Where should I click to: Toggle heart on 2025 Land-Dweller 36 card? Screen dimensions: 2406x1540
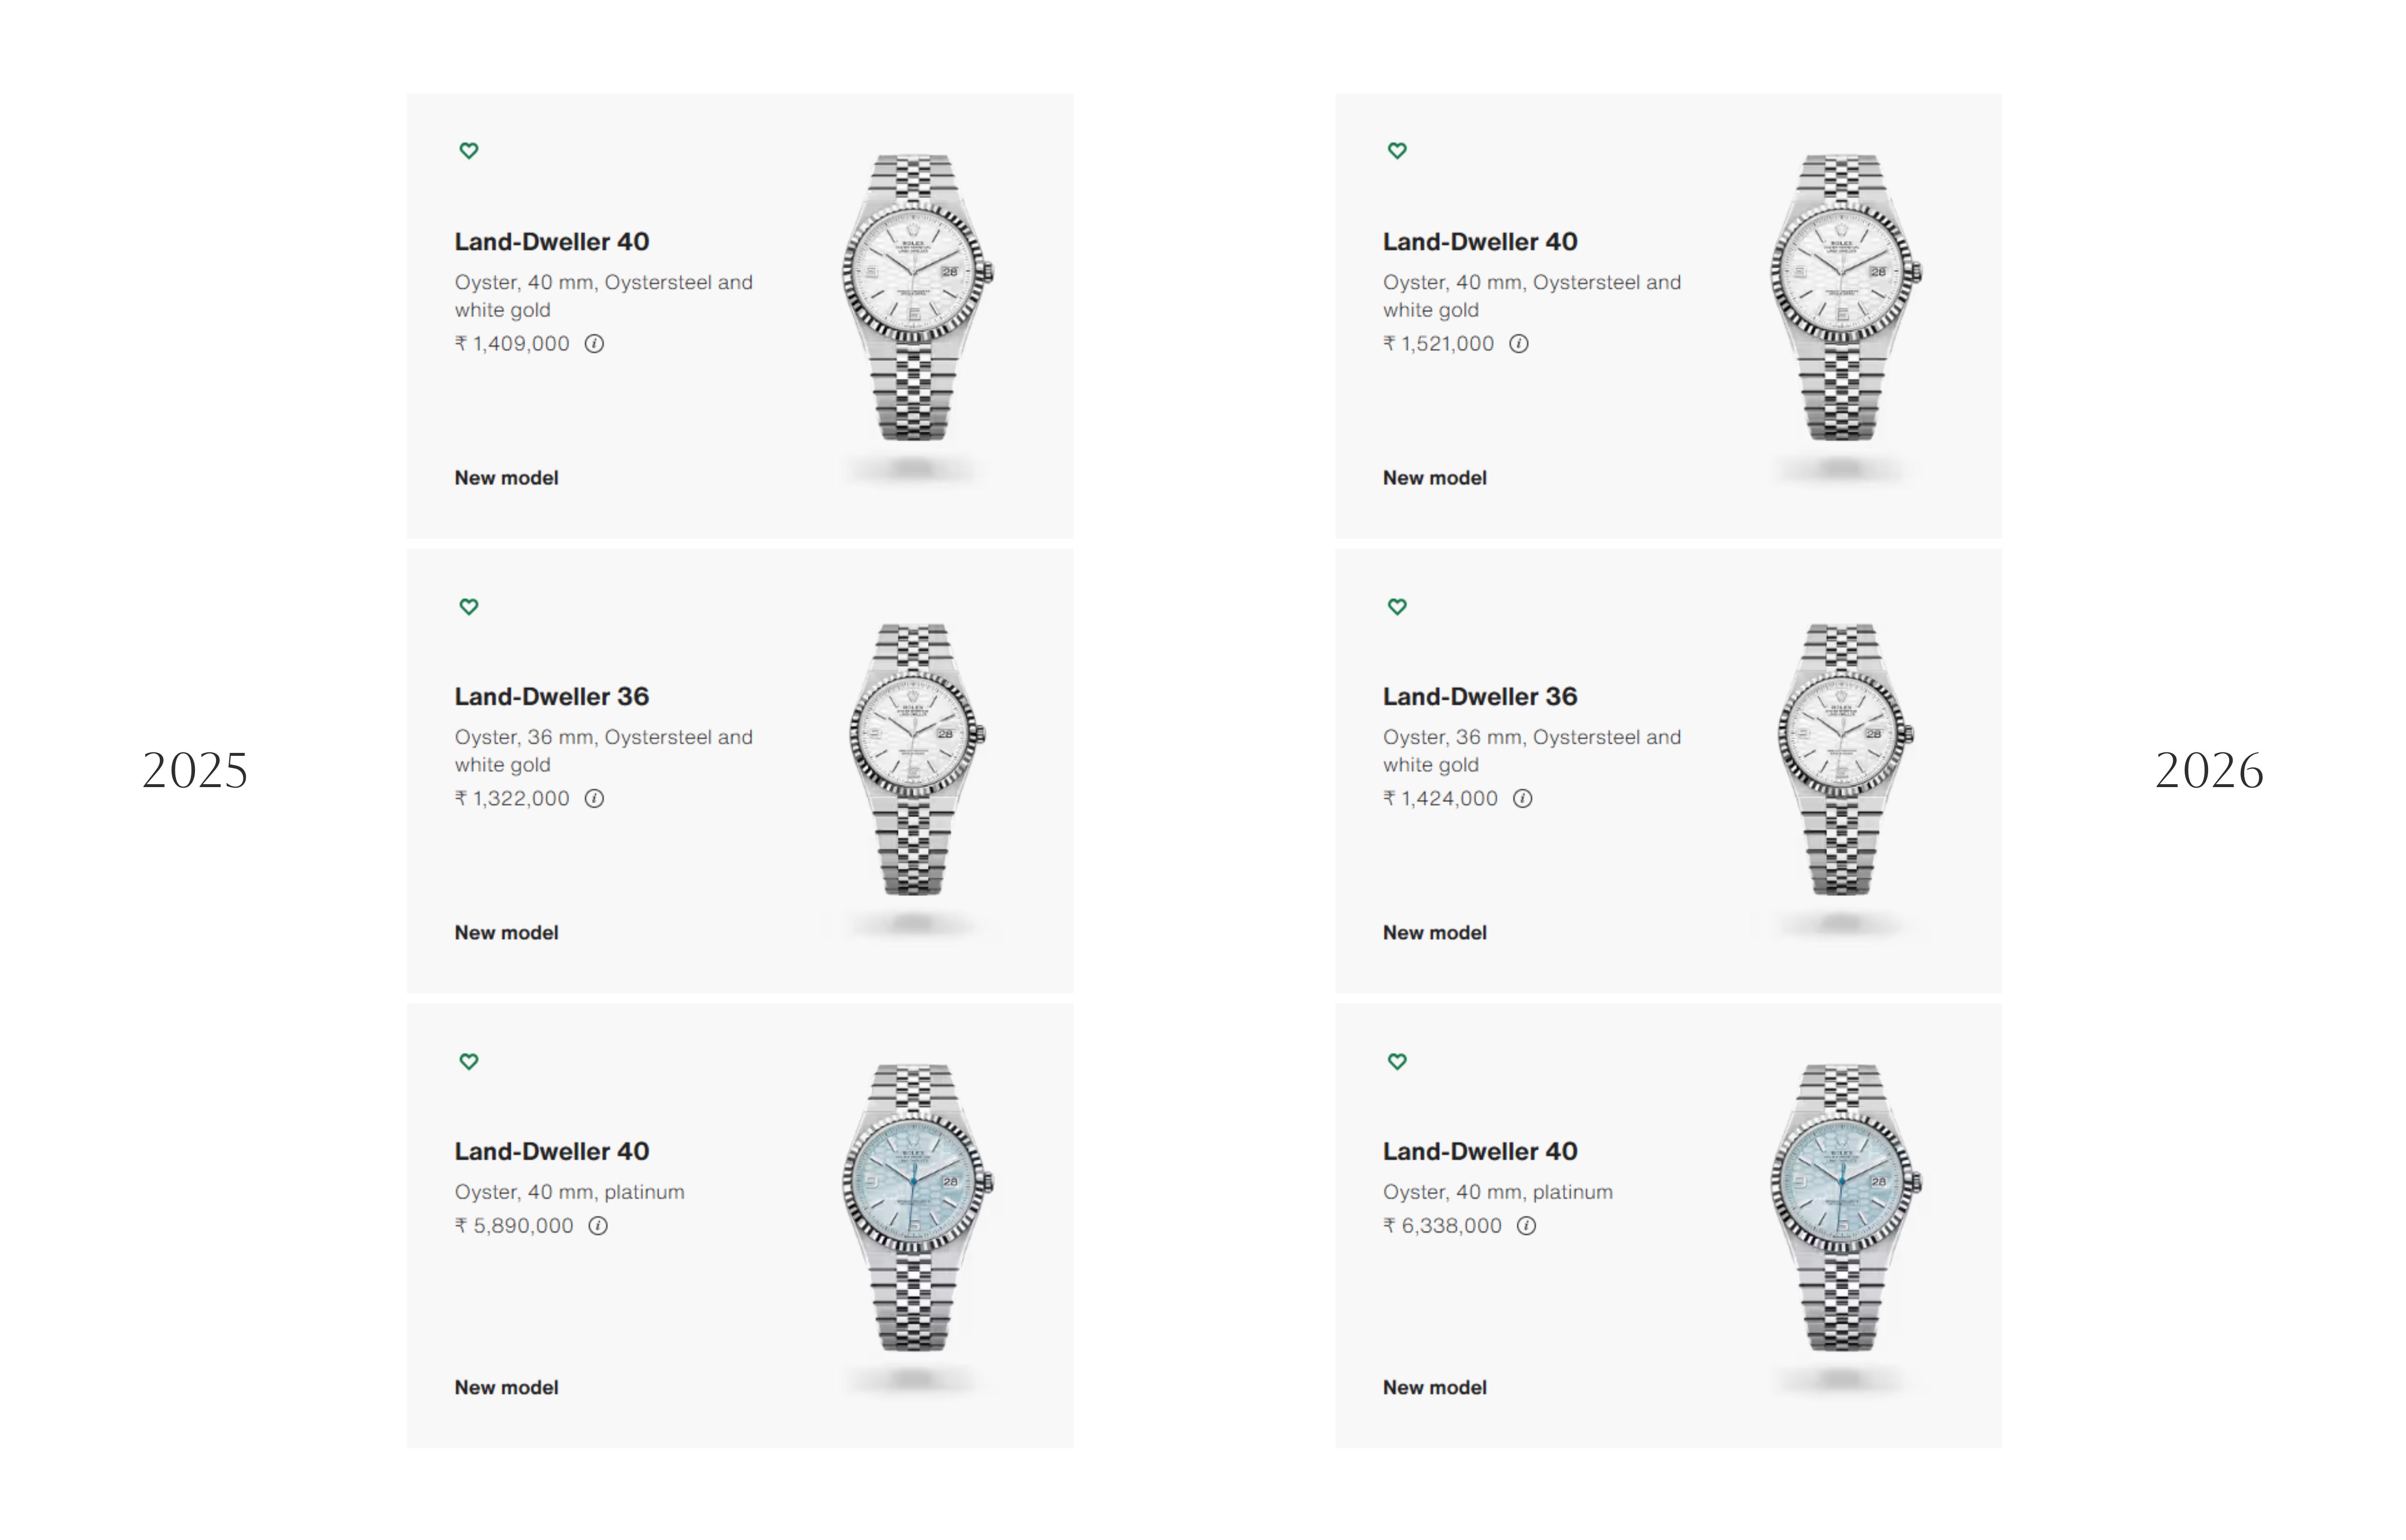(x=468, y=606)
